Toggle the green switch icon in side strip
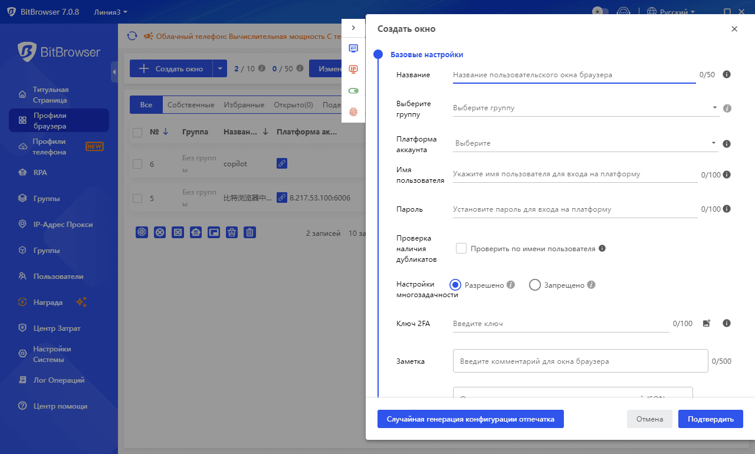 point(353,91)
